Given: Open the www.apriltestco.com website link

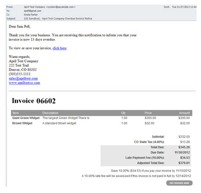Looking at the screenshot, I should pos(24,82).
